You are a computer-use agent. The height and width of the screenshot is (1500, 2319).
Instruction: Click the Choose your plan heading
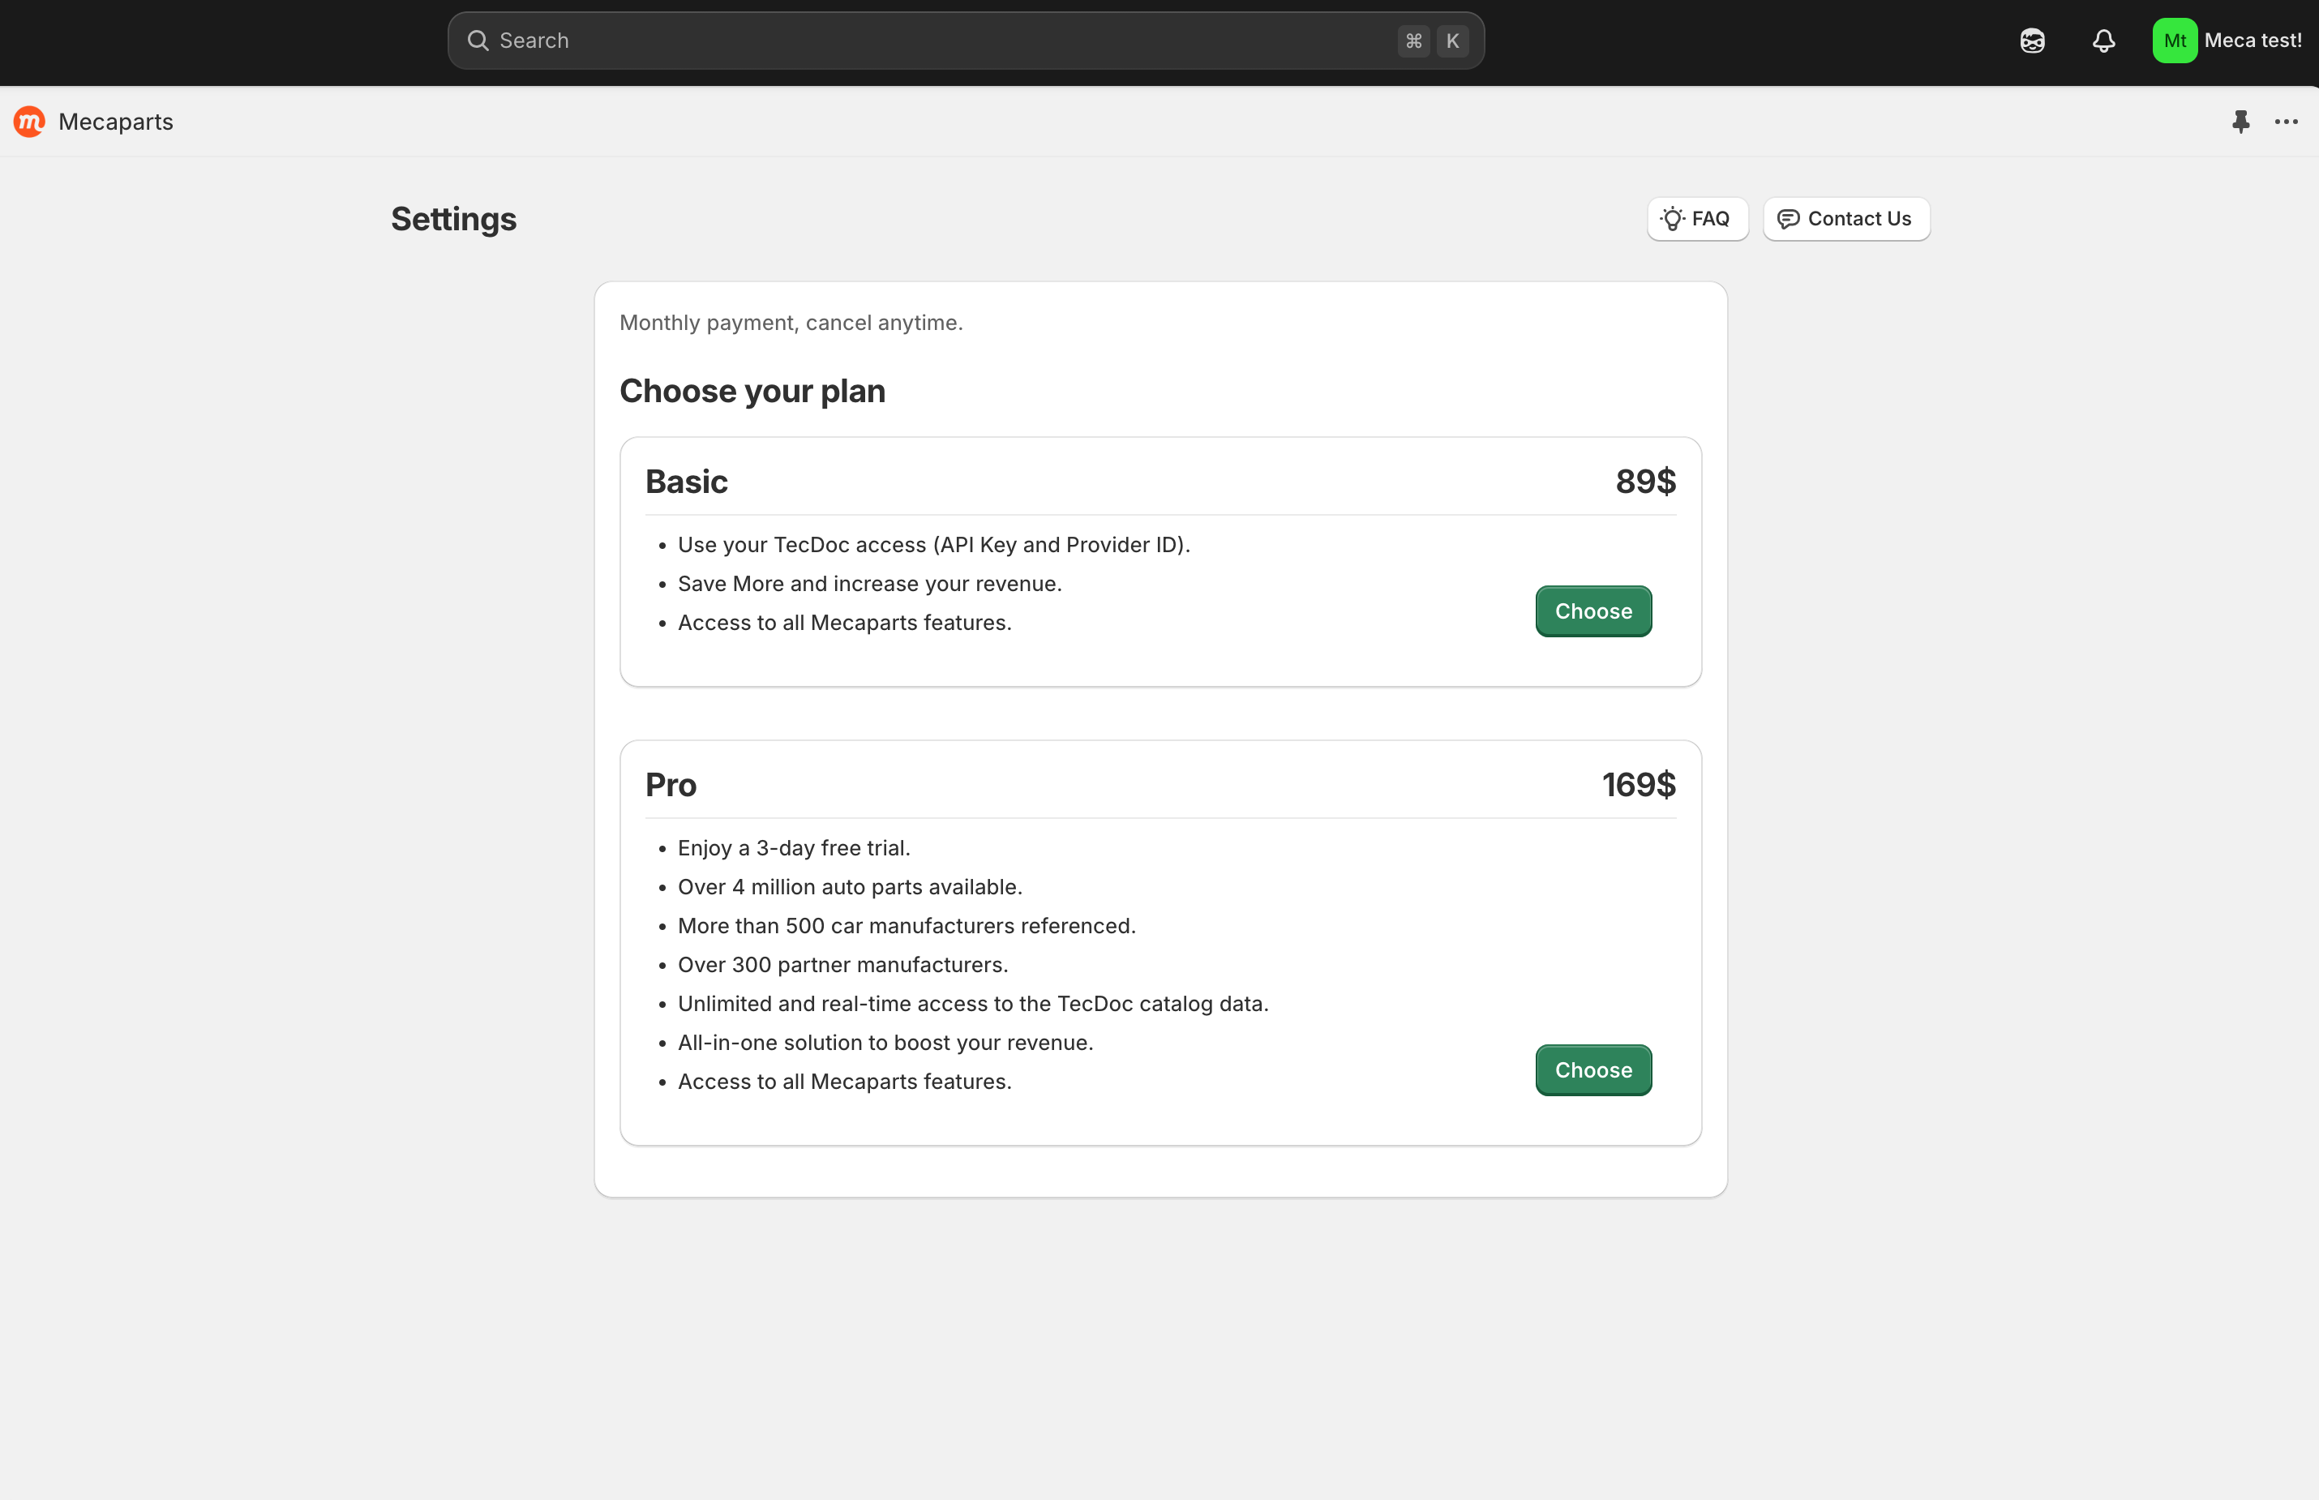click(753, 392)
